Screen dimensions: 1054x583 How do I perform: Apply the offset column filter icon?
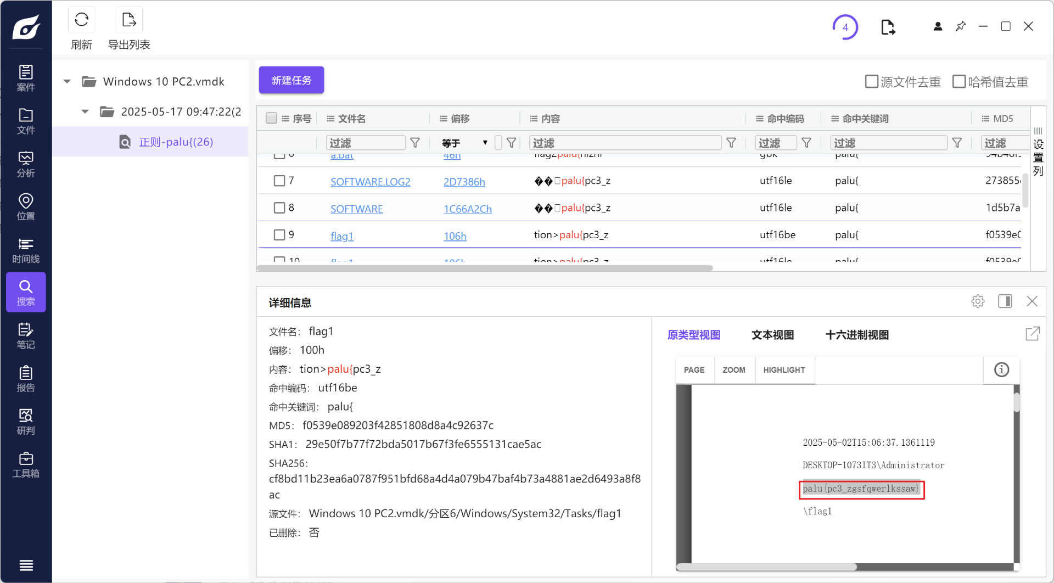point(511,143)
